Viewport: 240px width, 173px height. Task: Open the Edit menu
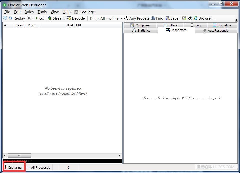pyautogui.click(x=17, y=12)
